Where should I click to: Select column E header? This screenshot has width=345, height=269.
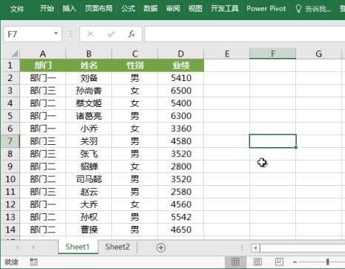click(x=227, y=54)
